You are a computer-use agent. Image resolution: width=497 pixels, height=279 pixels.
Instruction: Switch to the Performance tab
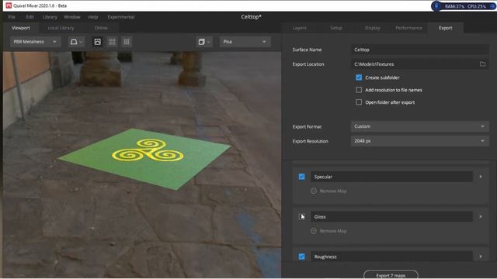point(408,28)
